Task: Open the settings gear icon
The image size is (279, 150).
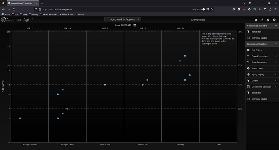Action: click(268, 20)
